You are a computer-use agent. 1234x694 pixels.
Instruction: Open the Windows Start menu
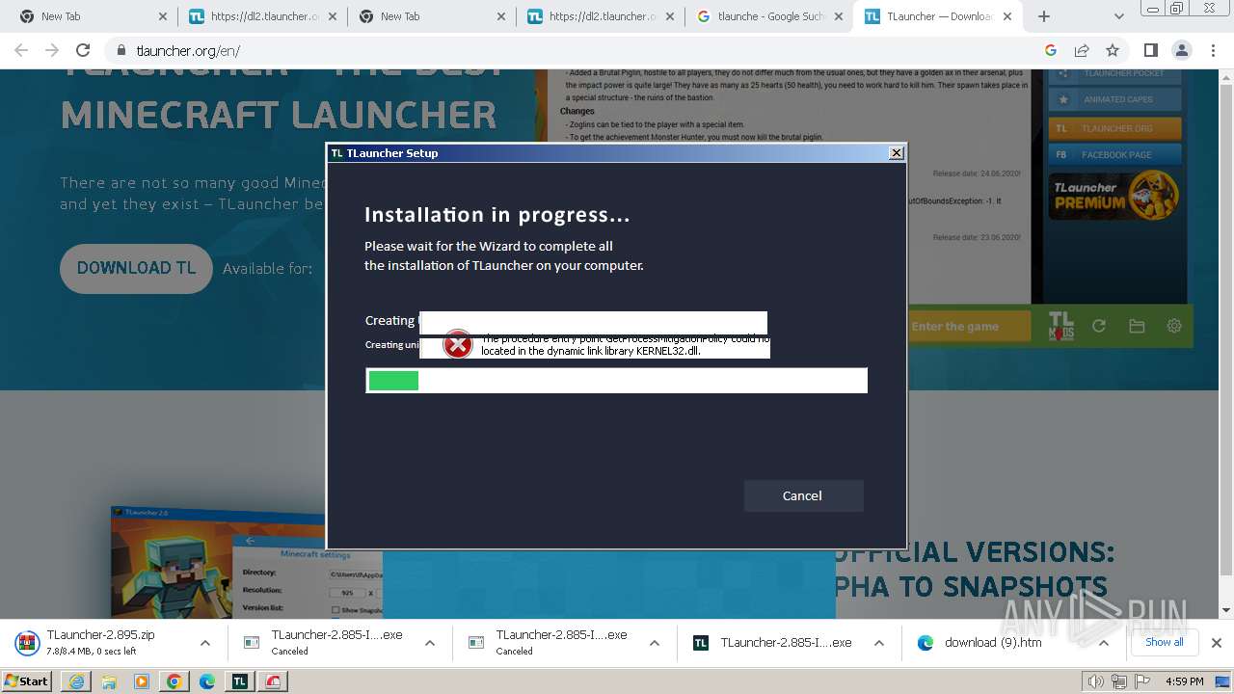pos(27,681)
